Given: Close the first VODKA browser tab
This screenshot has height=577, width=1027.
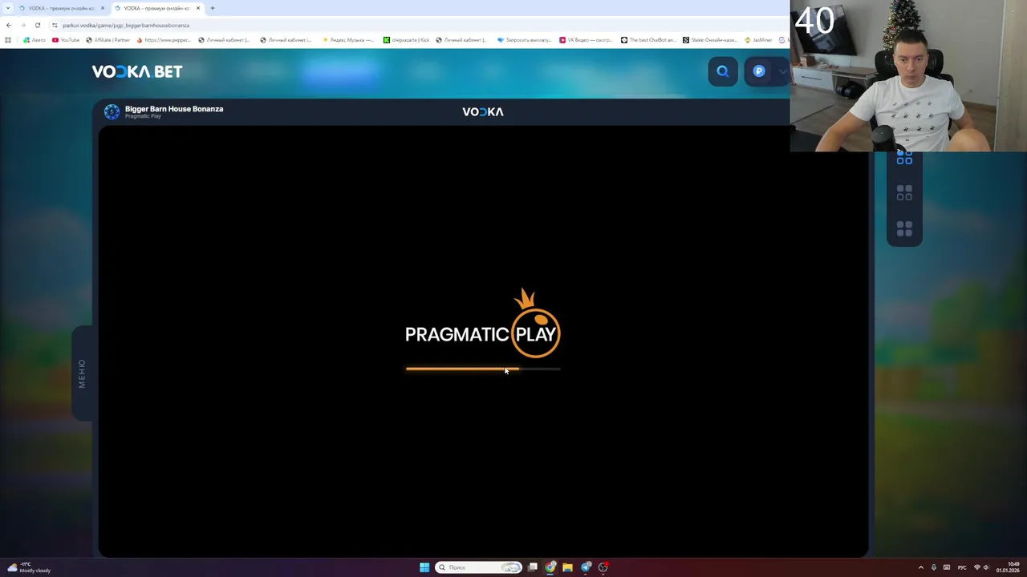Looking at the screenshot, I should pyautogui.click(x=103, y=8).
